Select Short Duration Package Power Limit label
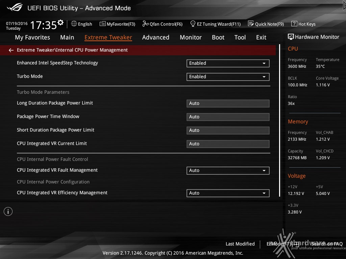The width and height of the screenshot is (346, 259). (55, 130)
